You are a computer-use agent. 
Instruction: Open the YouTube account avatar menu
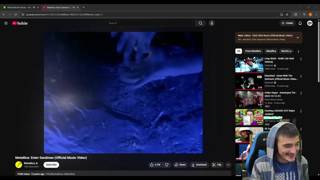[310, 23]
